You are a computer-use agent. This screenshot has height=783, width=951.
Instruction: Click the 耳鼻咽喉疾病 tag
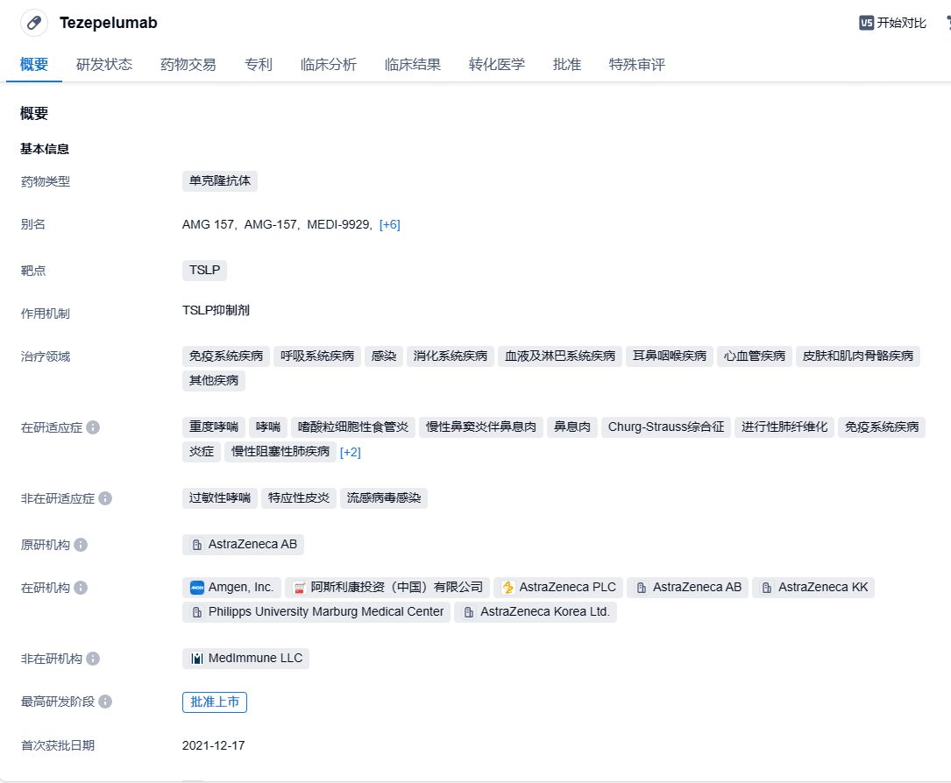(670, 356)
